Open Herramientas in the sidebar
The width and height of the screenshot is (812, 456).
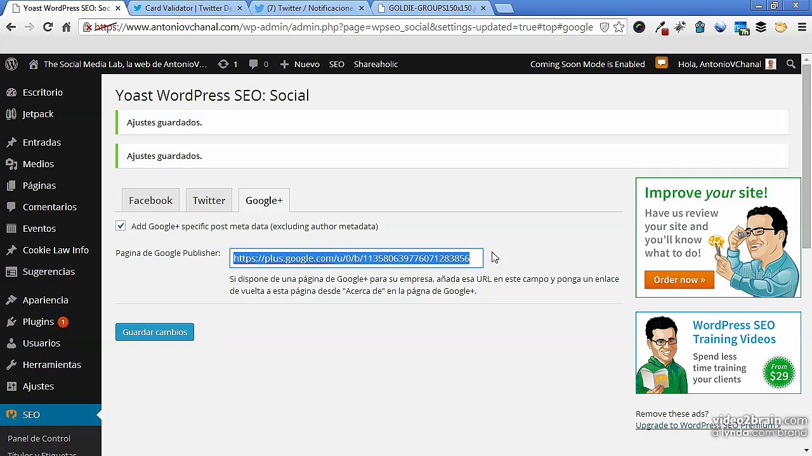51,364
